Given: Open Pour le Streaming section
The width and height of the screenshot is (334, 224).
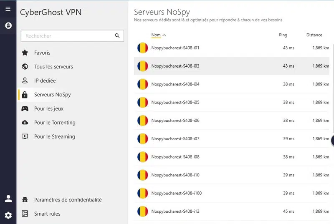Looking at the screenshot, I should [x=54, y=137].
